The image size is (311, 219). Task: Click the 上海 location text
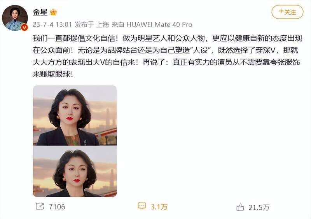click(103, 24)
